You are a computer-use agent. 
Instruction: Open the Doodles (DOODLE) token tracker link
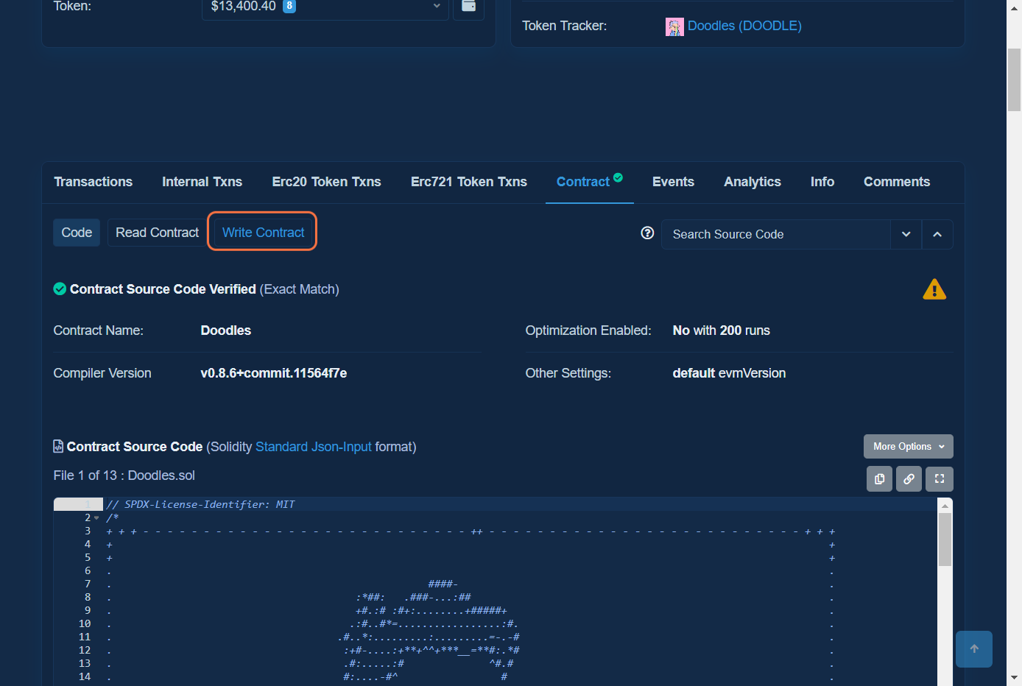744,26
